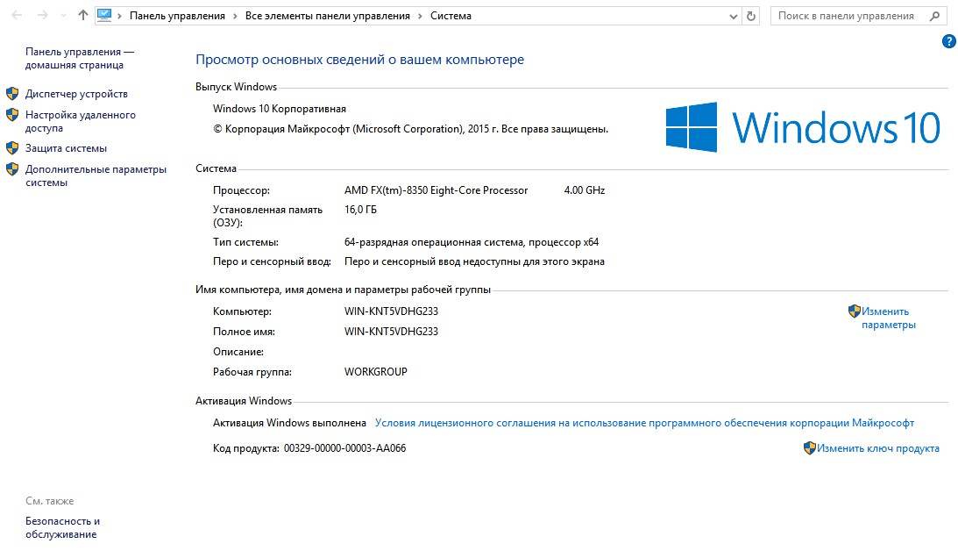
Task: Open 'Защита системы' link
Action: click(66, 148)
